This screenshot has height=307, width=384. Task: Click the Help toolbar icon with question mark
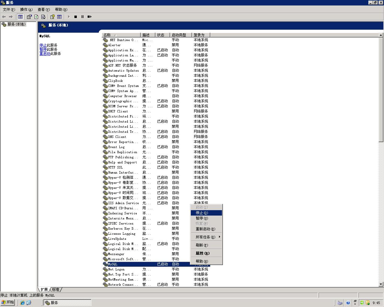click(52, 17)
